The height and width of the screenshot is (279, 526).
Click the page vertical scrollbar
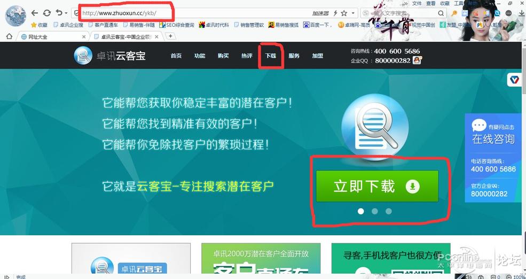524,158
